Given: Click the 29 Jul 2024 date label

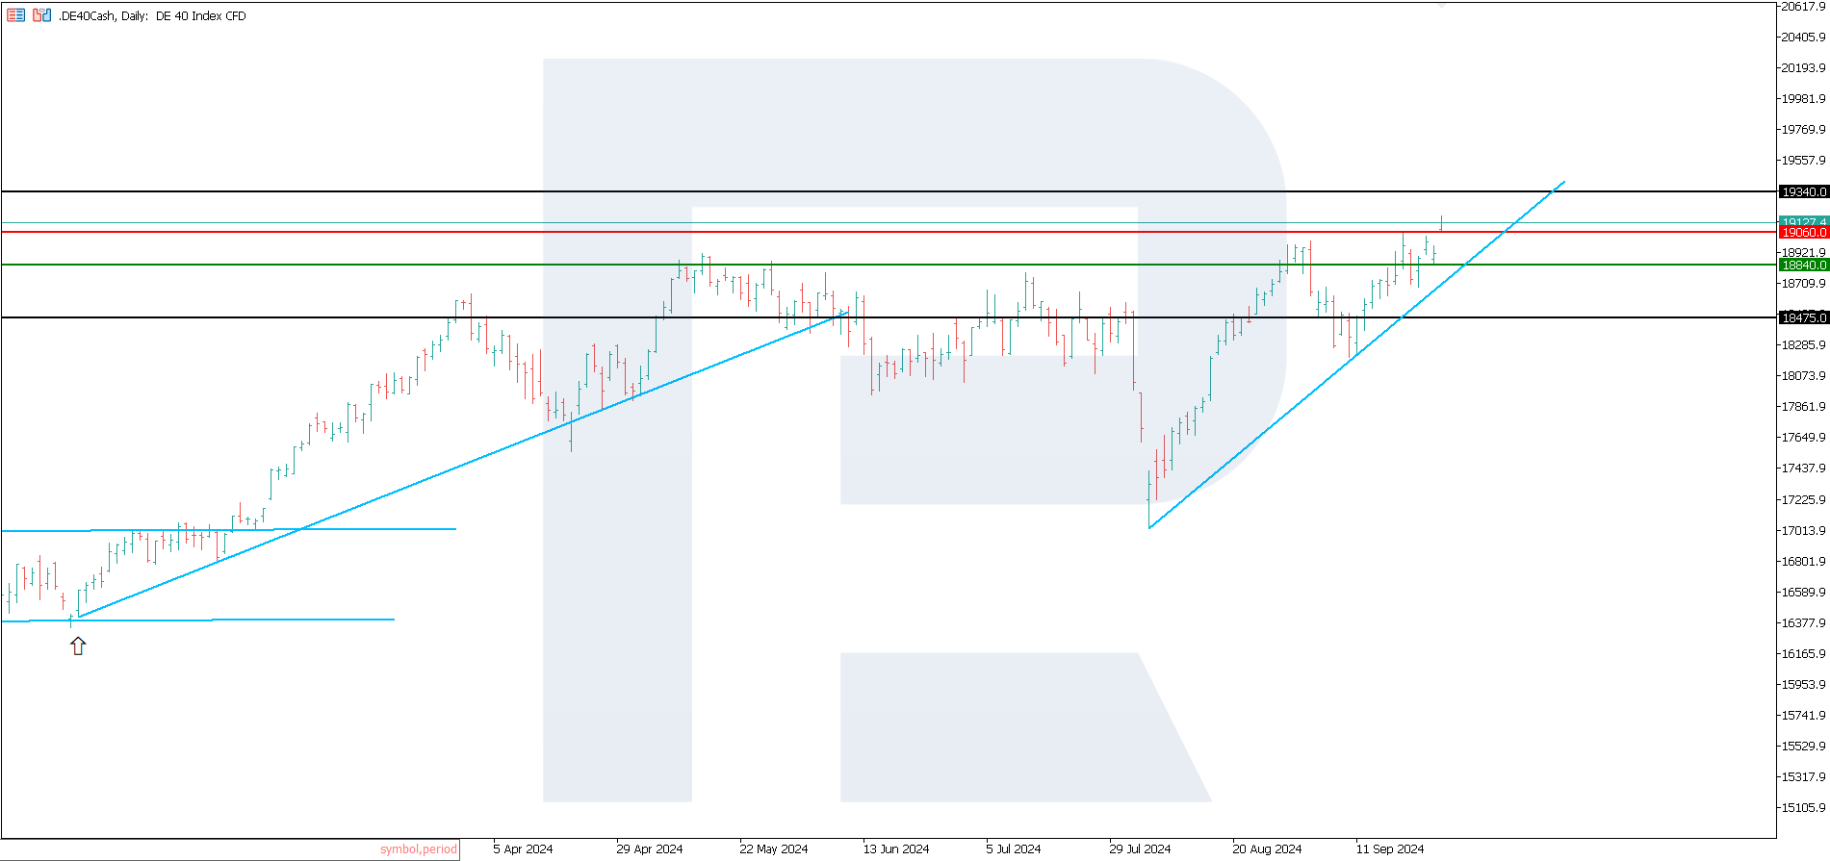Looking at the screenshot, I should click(x=1141, y=849).
